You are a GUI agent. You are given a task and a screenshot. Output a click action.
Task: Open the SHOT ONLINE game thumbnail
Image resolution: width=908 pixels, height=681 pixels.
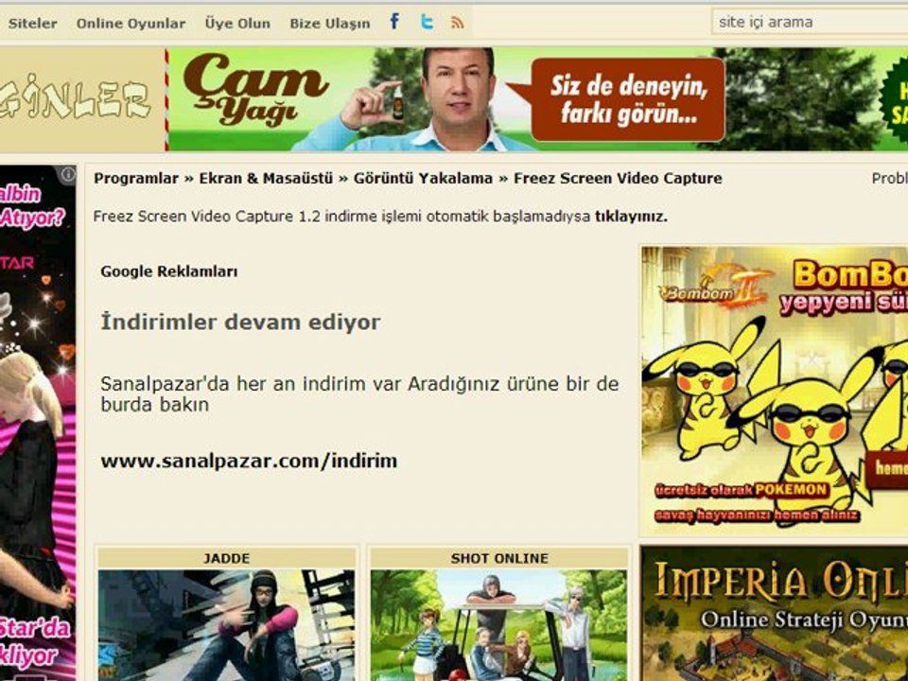(x=498, y=625)
